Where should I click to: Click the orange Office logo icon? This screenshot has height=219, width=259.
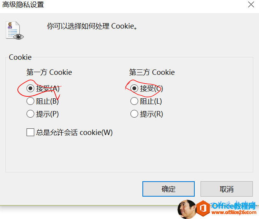pyautogui.click(x=203, y=209)
